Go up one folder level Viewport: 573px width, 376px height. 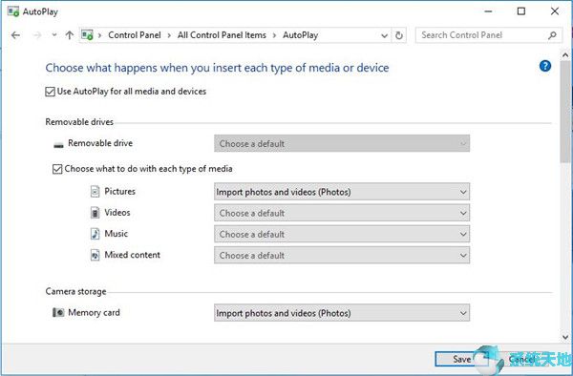pyautogui.click(x=69, y=35)
